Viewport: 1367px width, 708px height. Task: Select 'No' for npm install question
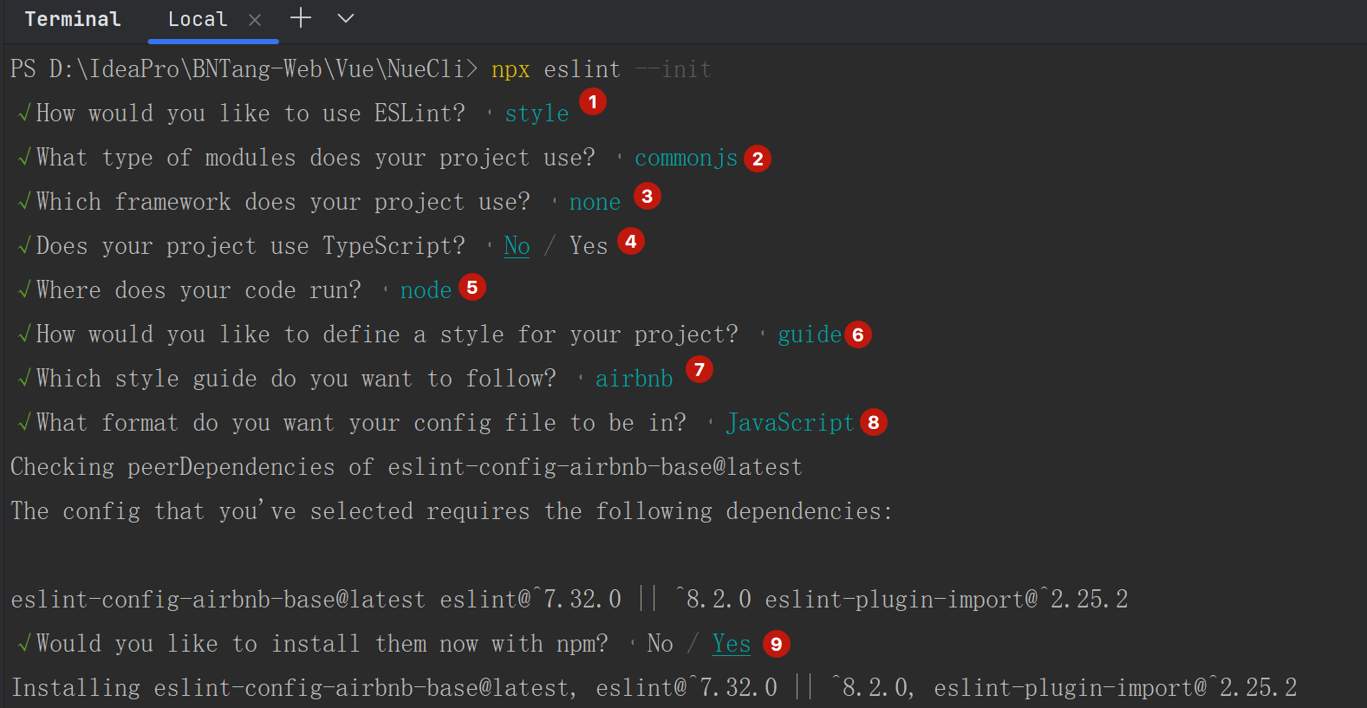[x=660, y=644]
